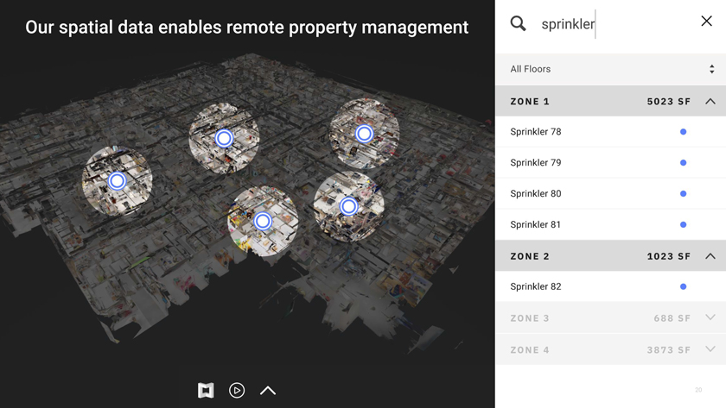This screenshot has height=408, width=726.
Task: Click the leftmost sprinkler marker on the model
Action: 118,181
